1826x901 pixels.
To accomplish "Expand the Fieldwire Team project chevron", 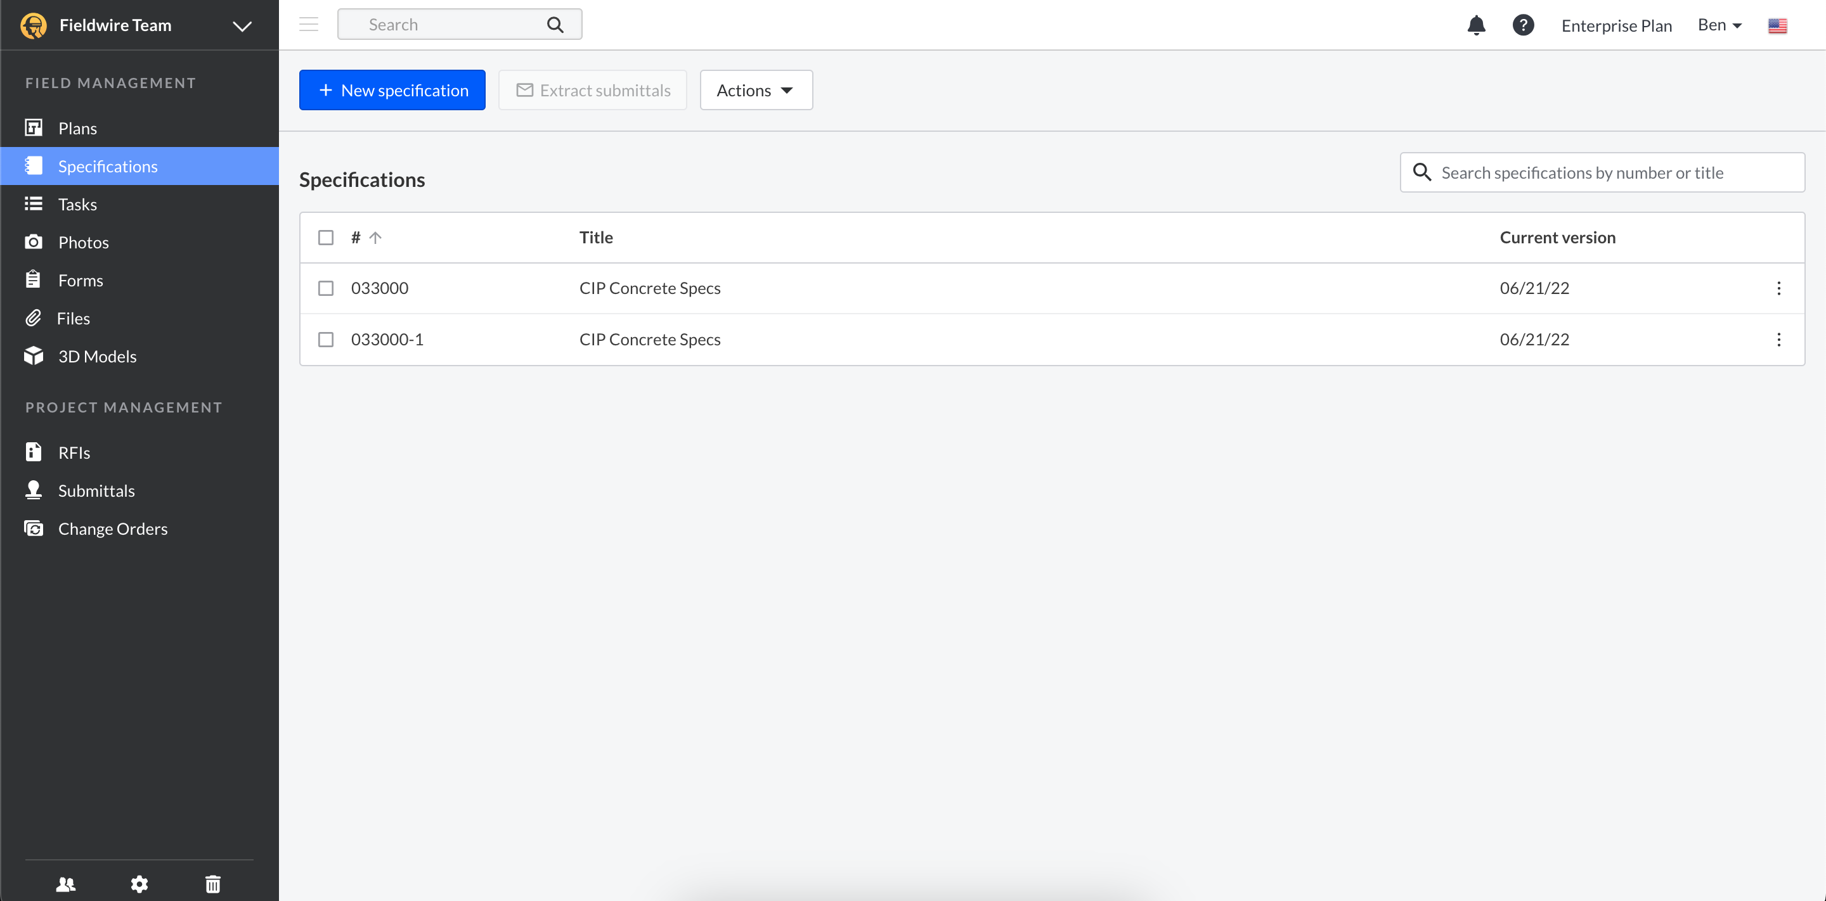I will coord(242,26).
